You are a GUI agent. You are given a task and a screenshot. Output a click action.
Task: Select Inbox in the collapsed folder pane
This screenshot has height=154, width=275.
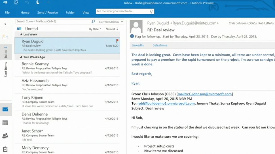(6, 52)
